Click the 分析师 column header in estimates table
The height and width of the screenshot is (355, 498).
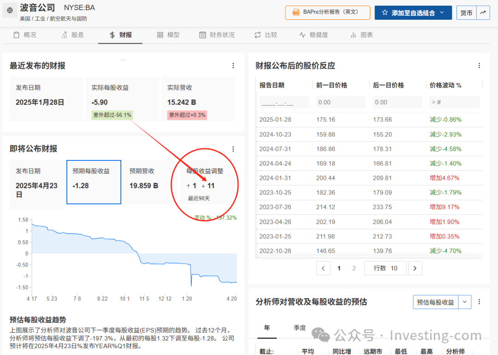(456, 351)
